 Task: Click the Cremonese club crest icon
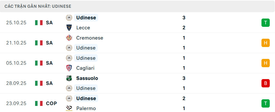pos(69,38)
